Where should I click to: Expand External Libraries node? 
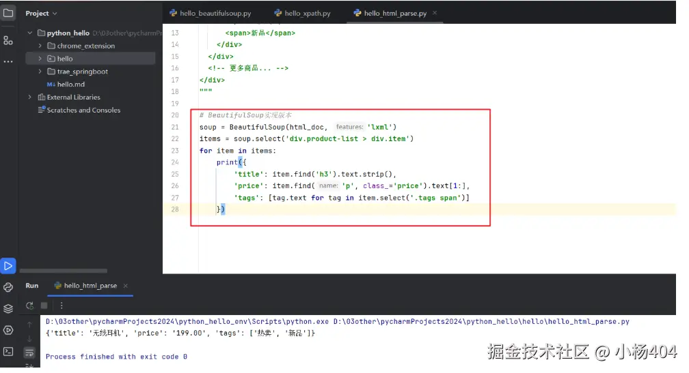(30, 98)
